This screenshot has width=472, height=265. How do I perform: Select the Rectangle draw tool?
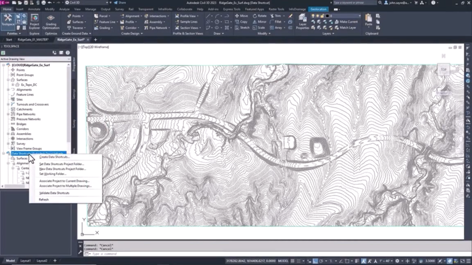click(227, 21)
